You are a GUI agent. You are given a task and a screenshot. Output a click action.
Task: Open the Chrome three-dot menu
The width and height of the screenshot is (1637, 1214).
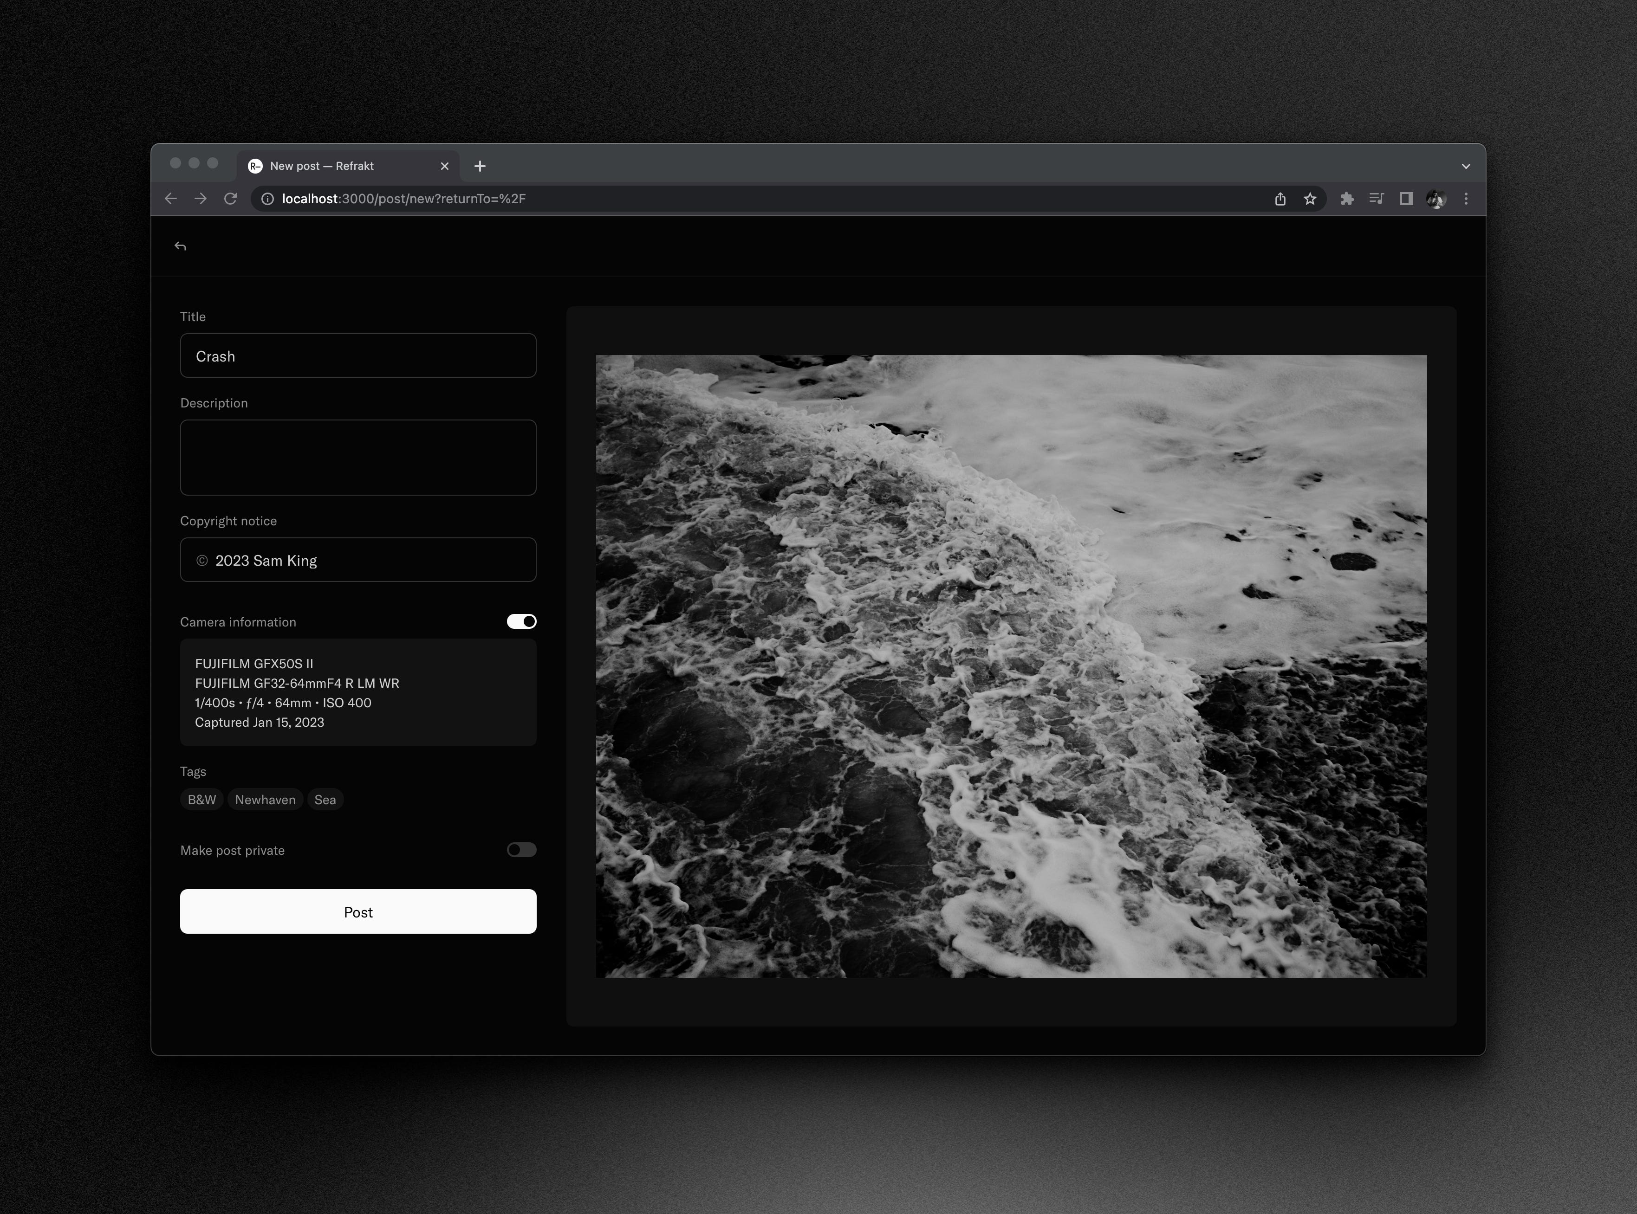(1466, 199)
